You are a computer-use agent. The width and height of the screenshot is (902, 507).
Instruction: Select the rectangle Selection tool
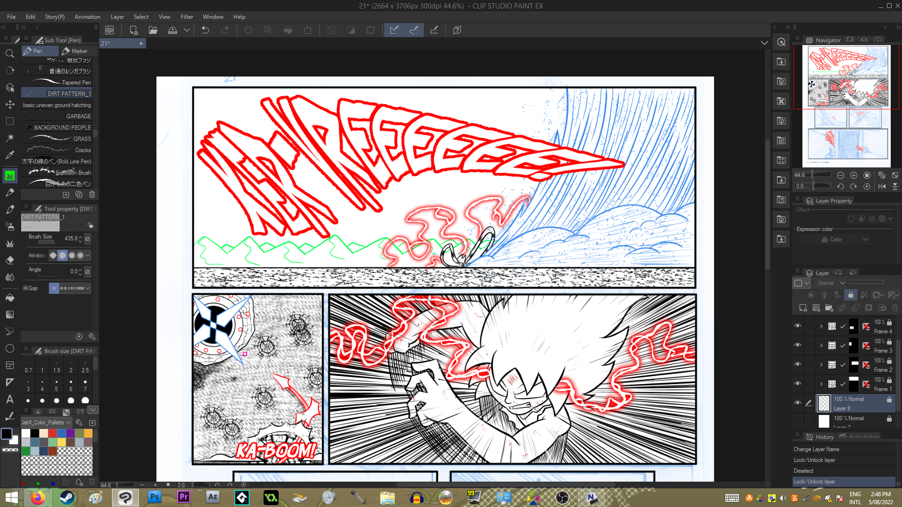click(x=9, y=121)
